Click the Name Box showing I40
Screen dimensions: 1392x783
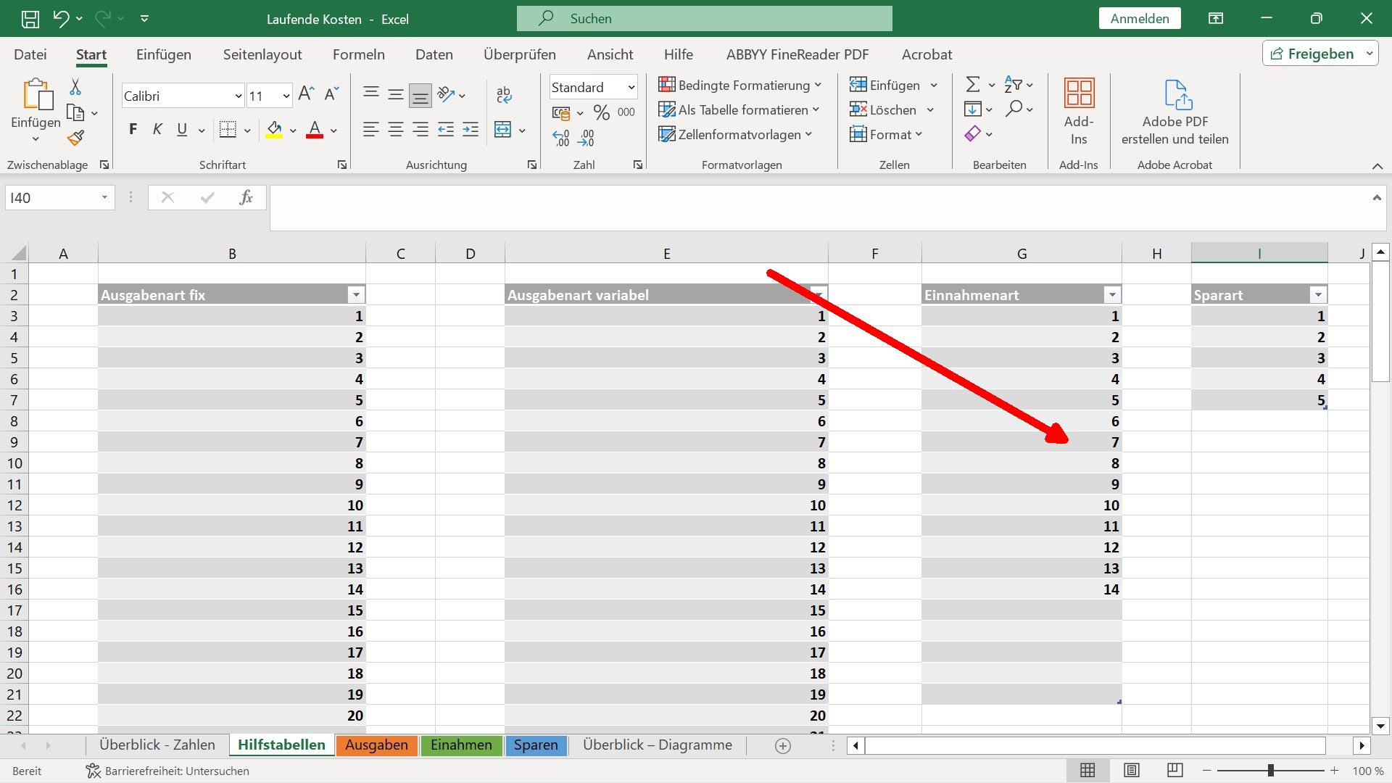(52, 198)
